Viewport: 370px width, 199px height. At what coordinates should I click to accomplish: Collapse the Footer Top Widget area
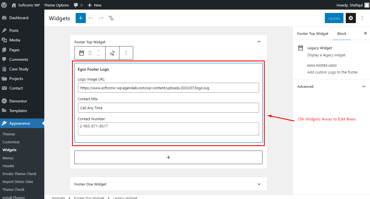tap(259, 42)
